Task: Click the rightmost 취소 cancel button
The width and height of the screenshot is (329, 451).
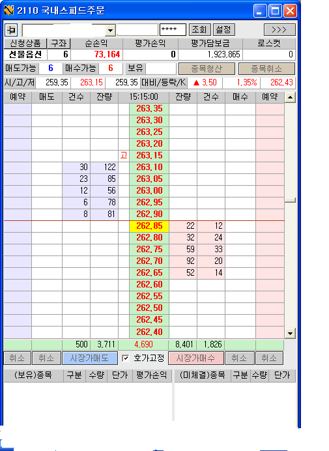Action: tap(270, 358)
